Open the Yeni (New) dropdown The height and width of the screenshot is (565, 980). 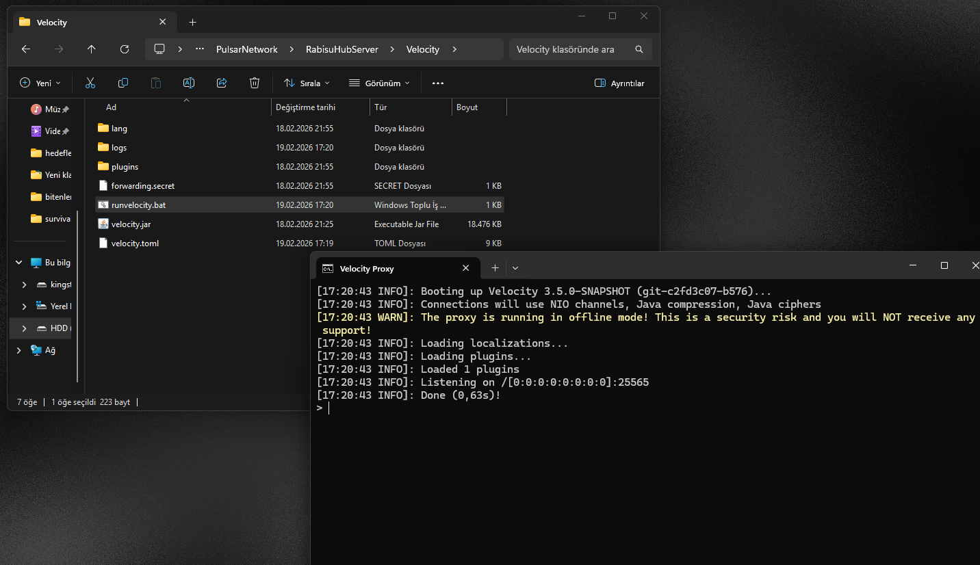point(40,83)
